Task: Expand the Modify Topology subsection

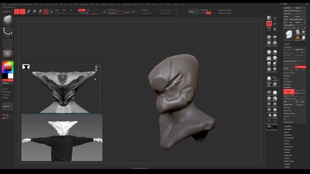Action: point(289,114)
